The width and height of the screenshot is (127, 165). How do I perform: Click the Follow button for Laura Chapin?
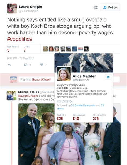(110, 7)
